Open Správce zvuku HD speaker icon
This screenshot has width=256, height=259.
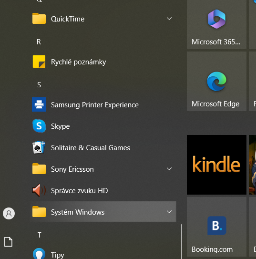coord(39,190)
